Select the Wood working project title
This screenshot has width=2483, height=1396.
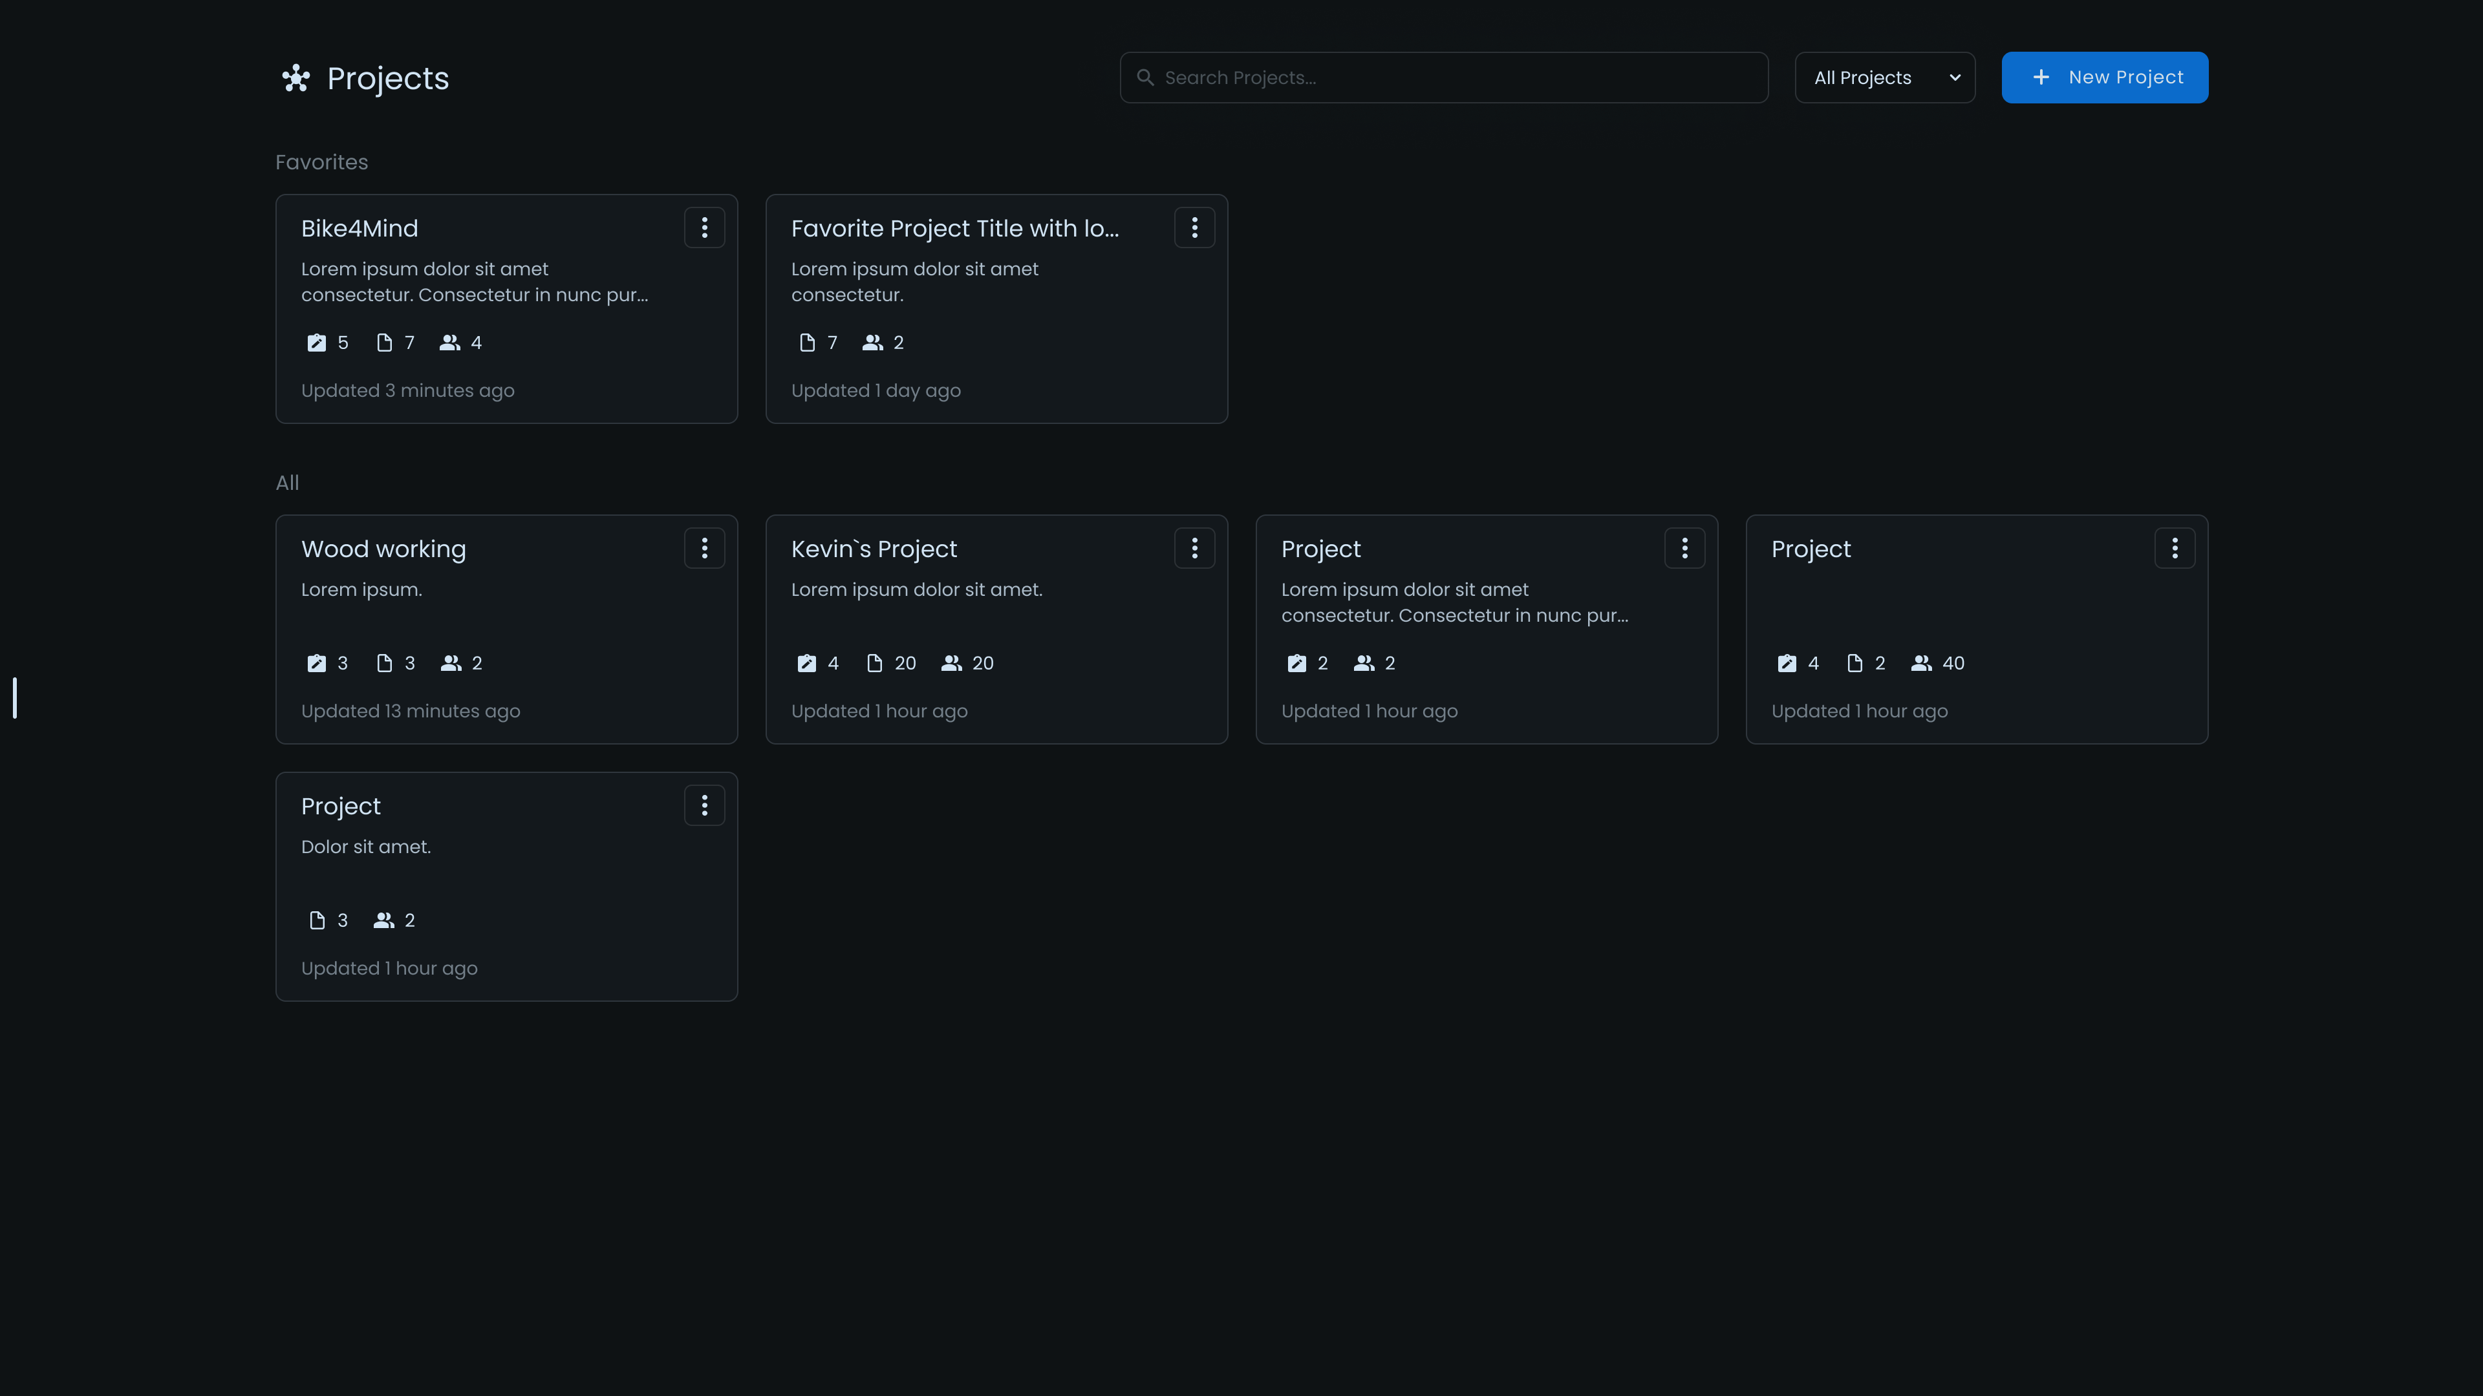point(383,548)
